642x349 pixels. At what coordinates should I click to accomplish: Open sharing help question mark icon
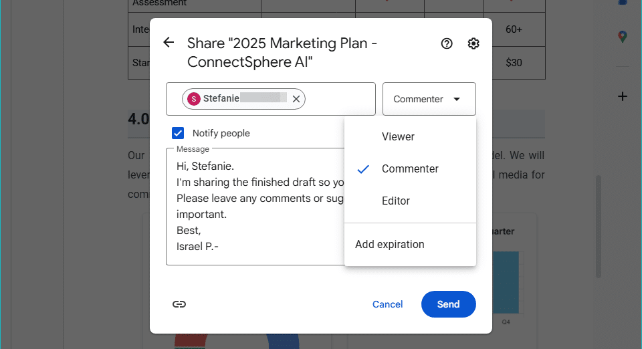[x=447, y=43]
